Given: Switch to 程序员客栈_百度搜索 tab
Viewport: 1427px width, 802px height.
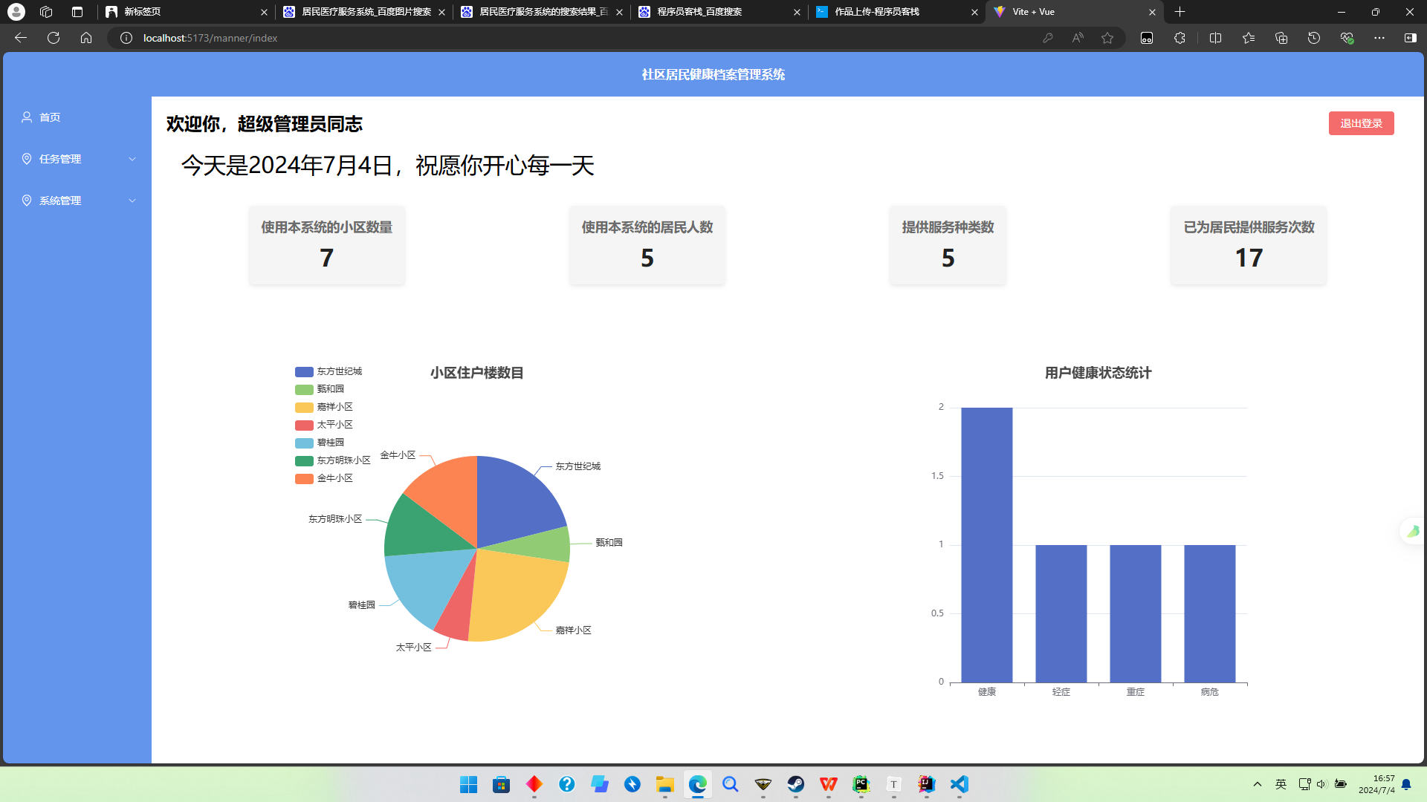Looking at the screenshot, I should 719,12.
